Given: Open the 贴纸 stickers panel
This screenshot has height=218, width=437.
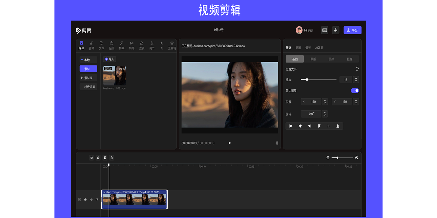Looking at the screenshot, I should pos(112,43).
